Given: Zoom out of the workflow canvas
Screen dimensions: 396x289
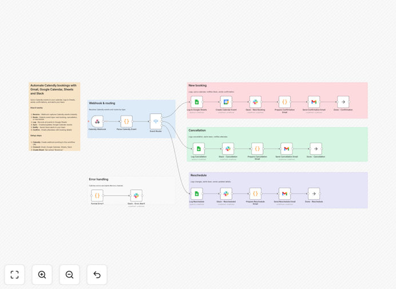Looking at the screenshot, I should [x=69, y=275].
